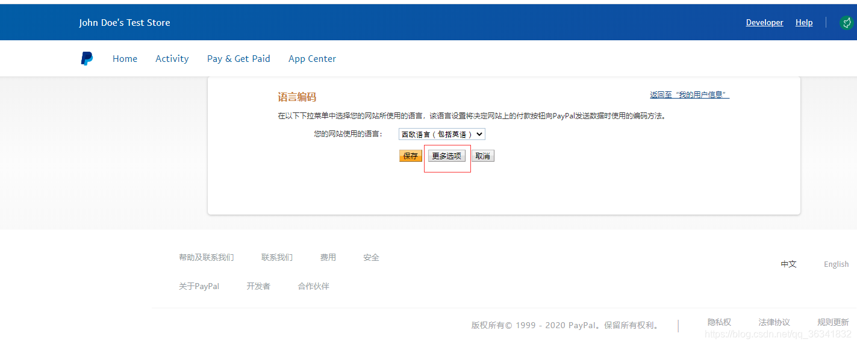
Task: Open the 合作伙伴 footer link
Action: coord(314,286)
